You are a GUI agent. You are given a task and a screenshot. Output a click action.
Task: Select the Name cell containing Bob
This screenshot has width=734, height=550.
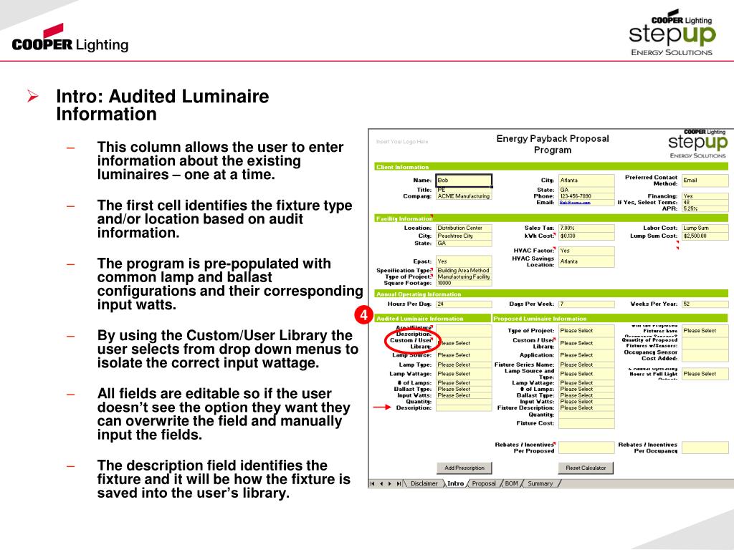click(464, 180)
